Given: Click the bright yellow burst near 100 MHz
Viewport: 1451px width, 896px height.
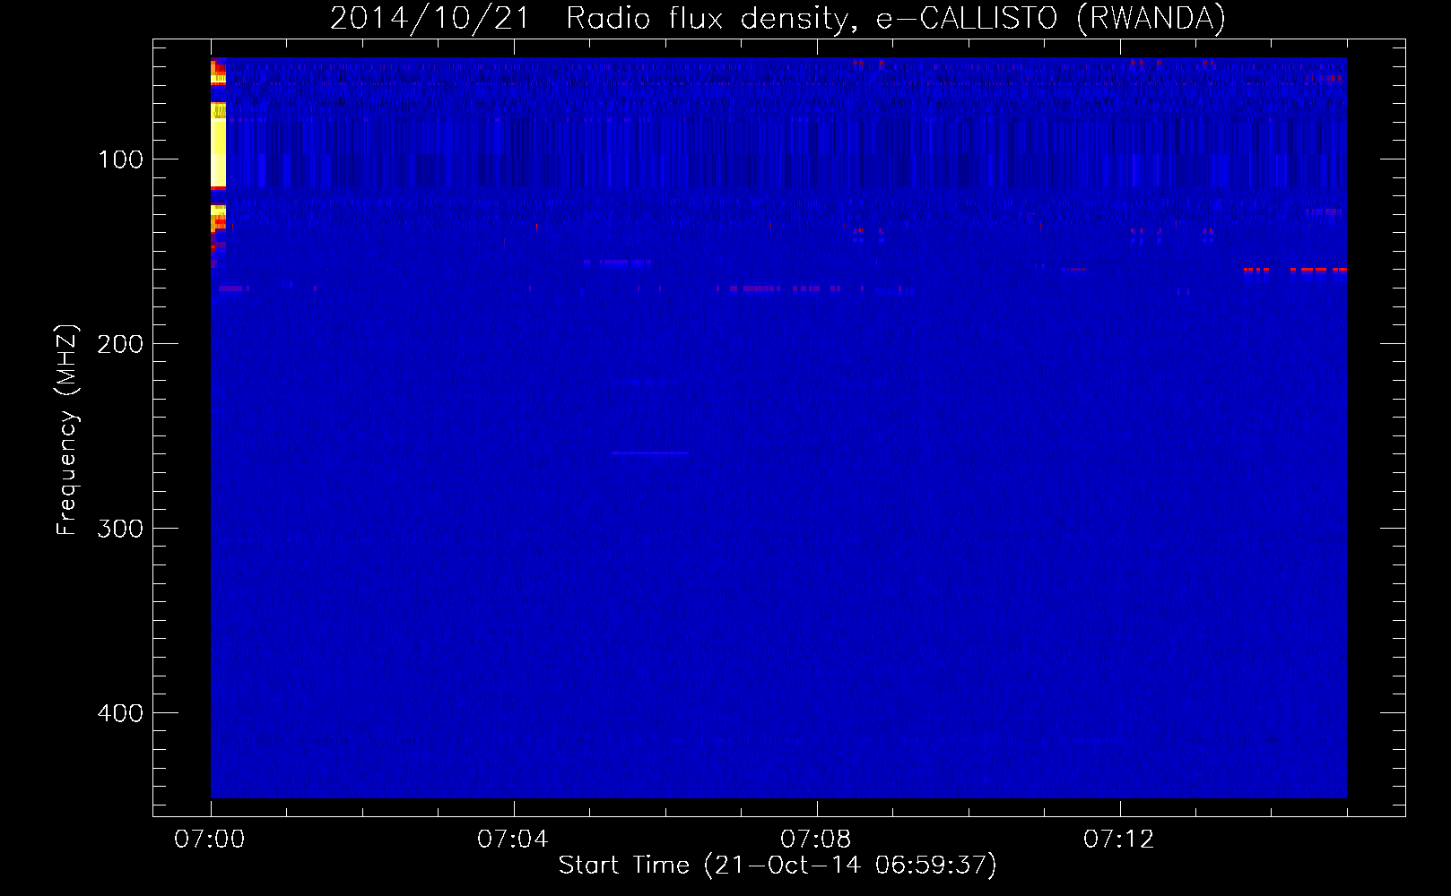Looking at the screenshot, I should click(218, 144).
